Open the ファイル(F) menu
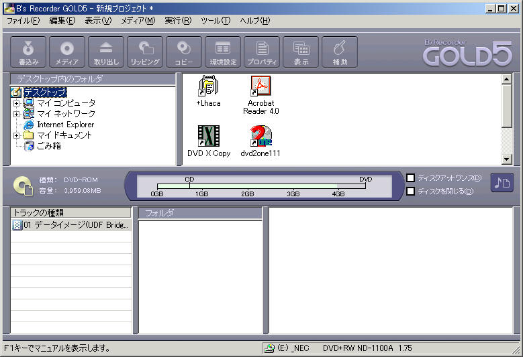The image size is (523, 357). 23,21
